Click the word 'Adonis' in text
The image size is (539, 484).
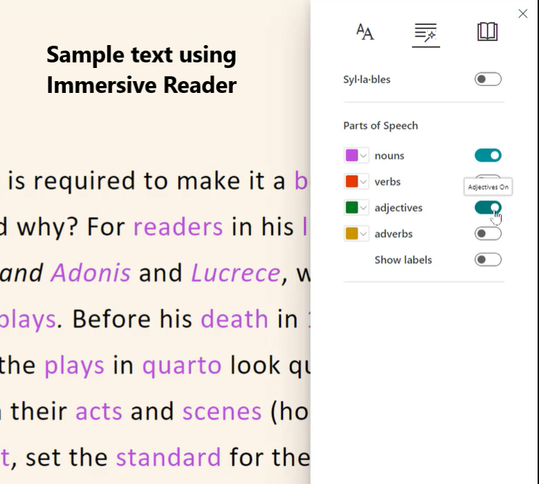[91, 273]
